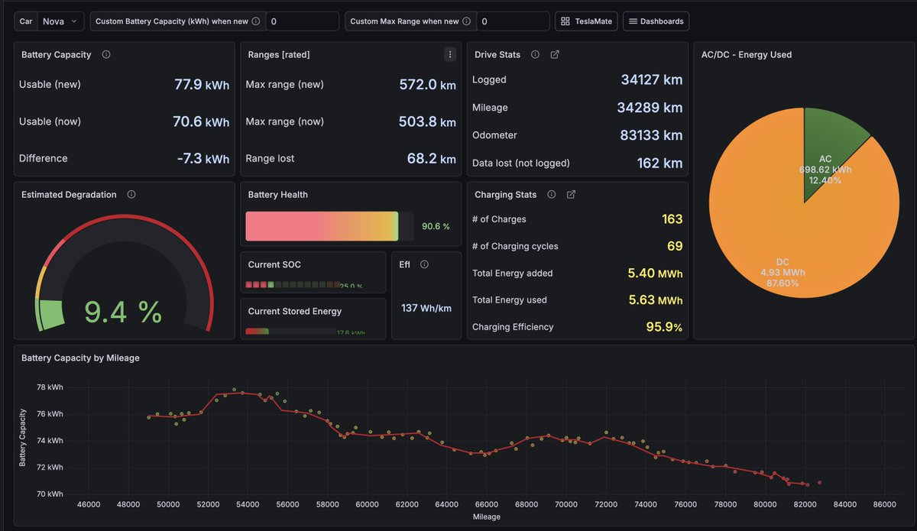Open Drive Stats external link icon

click(555, 54)
